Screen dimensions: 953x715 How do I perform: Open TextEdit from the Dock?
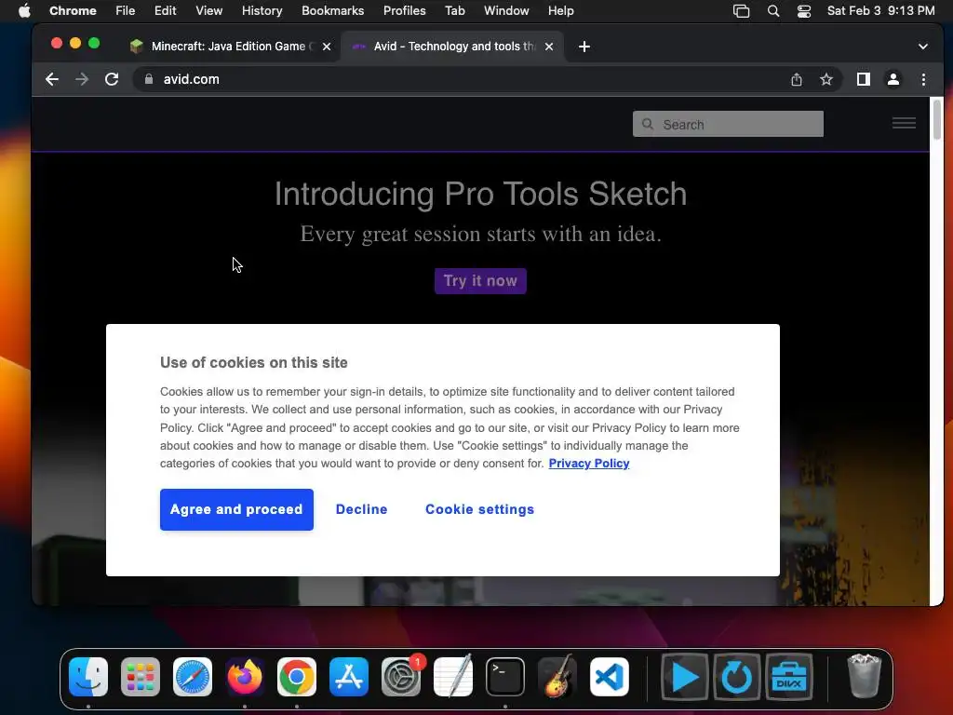point(453,677)
